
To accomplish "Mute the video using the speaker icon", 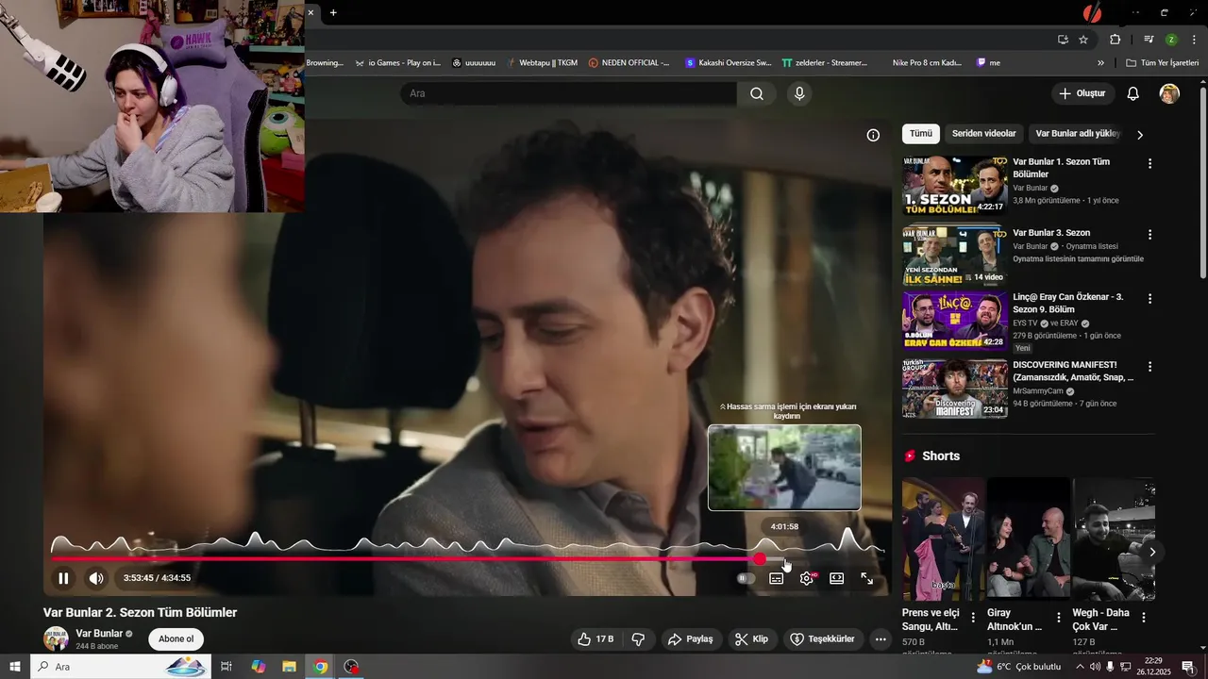I will 96,578.
